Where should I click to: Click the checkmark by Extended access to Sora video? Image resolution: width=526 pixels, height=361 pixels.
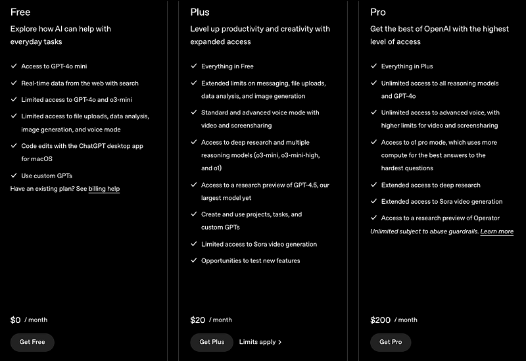[x=373, y=201]
